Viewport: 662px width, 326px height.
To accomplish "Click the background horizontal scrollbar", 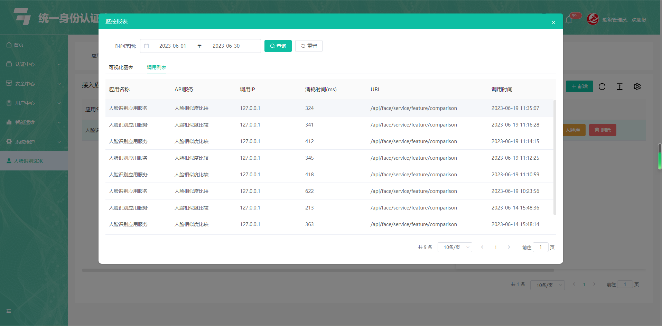I will tap(318, 270).
